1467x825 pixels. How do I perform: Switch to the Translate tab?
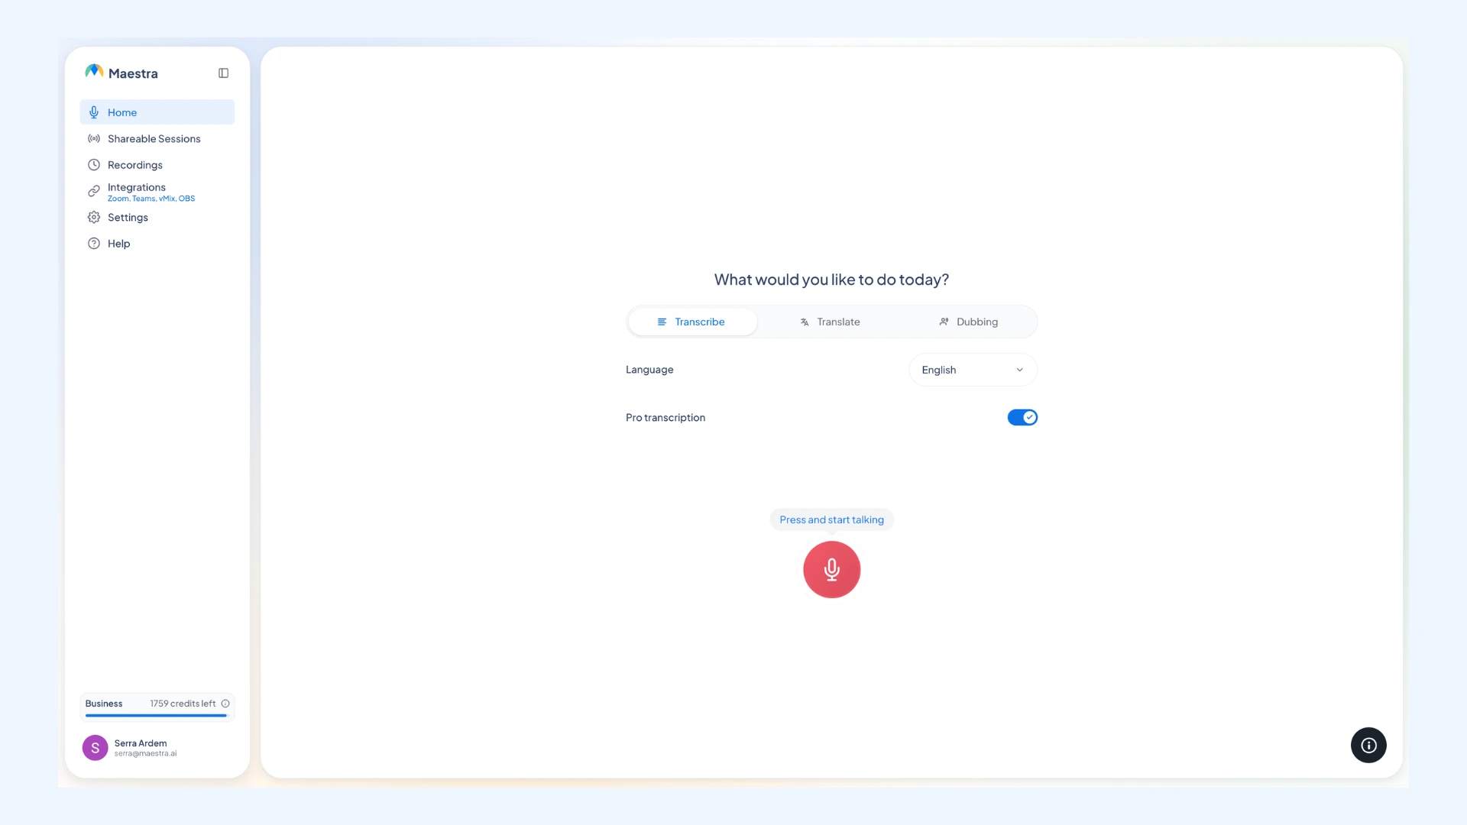click(x=831, y=322)
